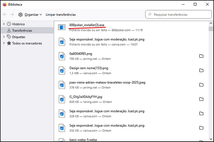Viewport: 214px width, 142px height.
Task: Click the Firefox logo in title bar
Action: point(5,4)
